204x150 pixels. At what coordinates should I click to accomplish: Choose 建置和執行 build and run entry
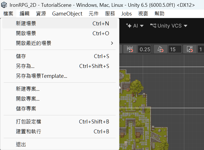(x=60, y=132)
